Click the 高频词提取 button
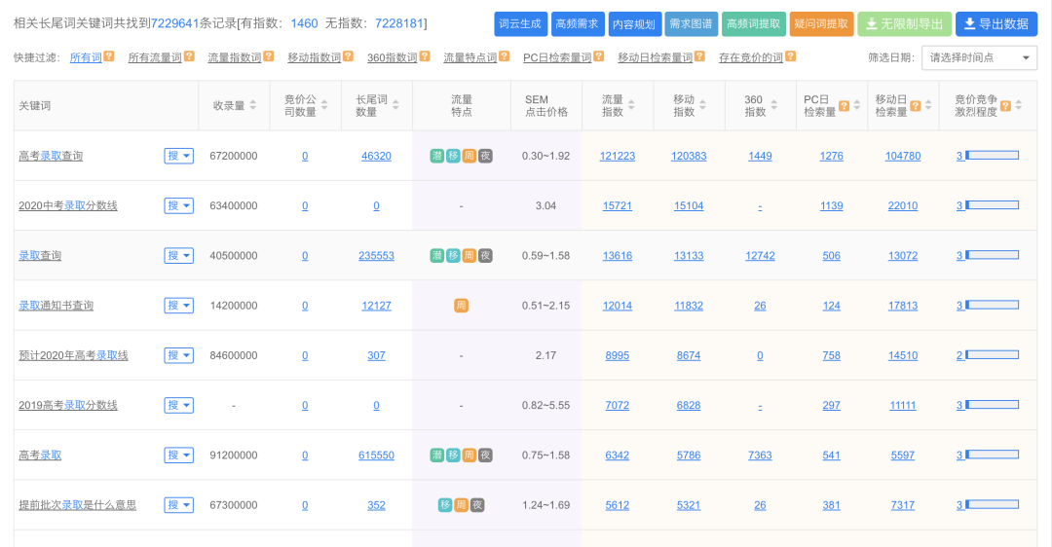 tap(754, 24)
